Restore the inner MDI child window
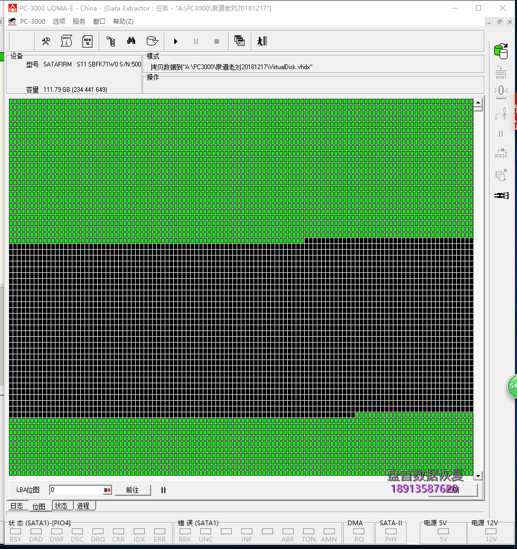 point(500,22)
